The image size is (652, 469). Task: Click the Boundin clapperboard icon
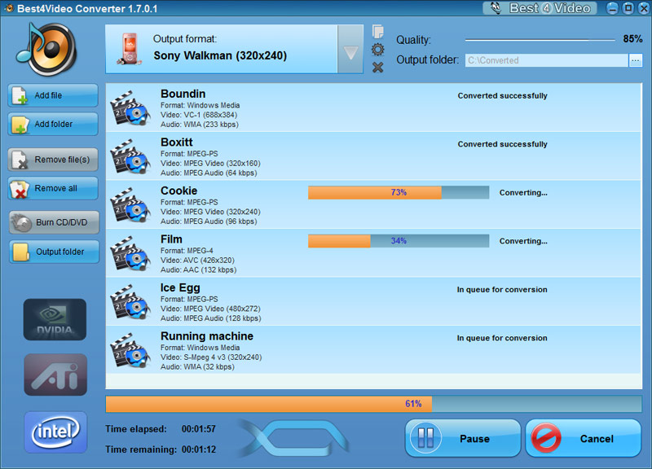pyautogui.click(x=130, y=108)
